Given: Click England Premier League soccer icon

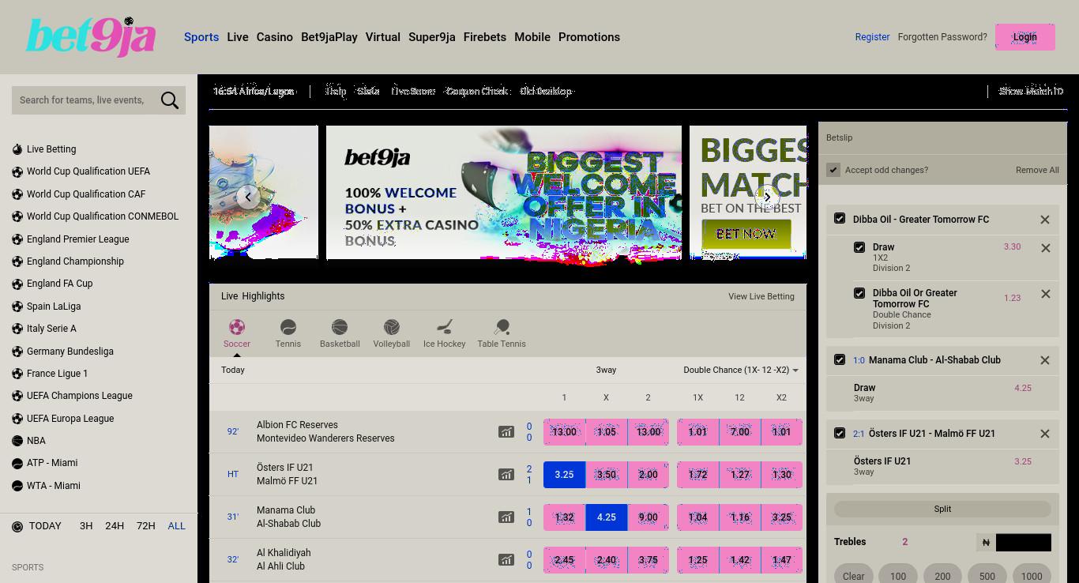Looking at the screenshot, I should click(x=17, y=239).
